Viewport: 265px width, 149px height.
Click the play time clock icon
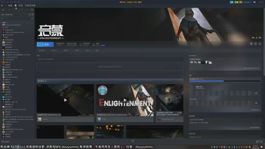pyautogui.click(x=81, y=44)
